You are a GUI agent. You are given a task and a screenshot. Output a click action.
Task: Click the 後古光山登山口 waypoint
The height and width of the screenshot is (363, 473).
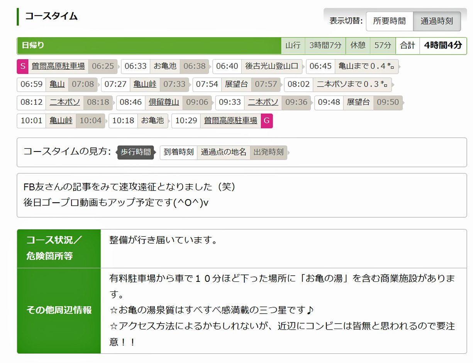click(x=272, y=66)
